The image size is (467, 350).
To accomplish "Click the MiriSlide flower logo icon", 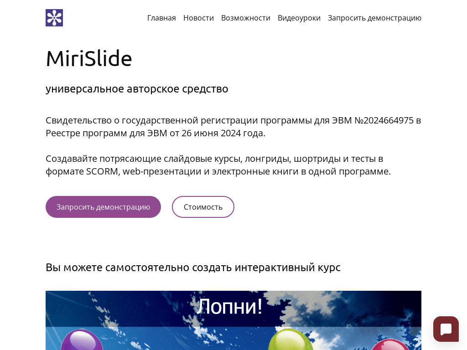I will pyautogui.click(x=54, y=18).
